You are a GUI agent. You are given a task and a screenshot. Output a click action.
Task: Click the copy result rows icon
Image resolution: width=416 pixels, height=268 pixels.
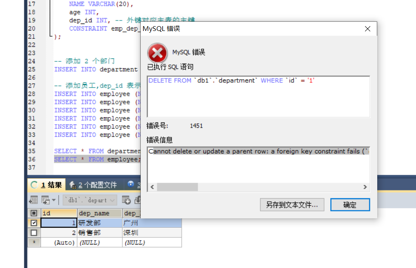point(46,200)
